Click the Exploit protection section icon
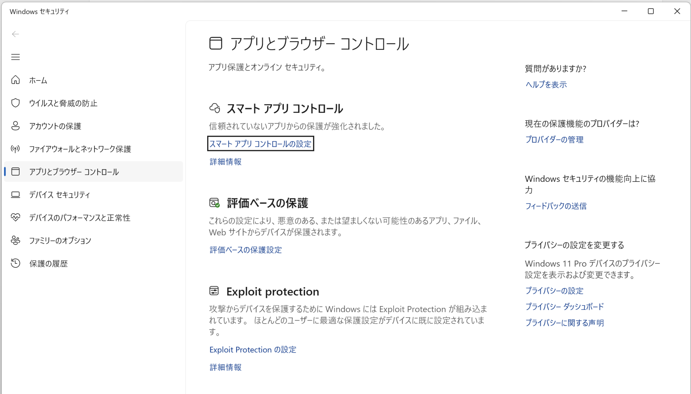 tap(214, 291)
